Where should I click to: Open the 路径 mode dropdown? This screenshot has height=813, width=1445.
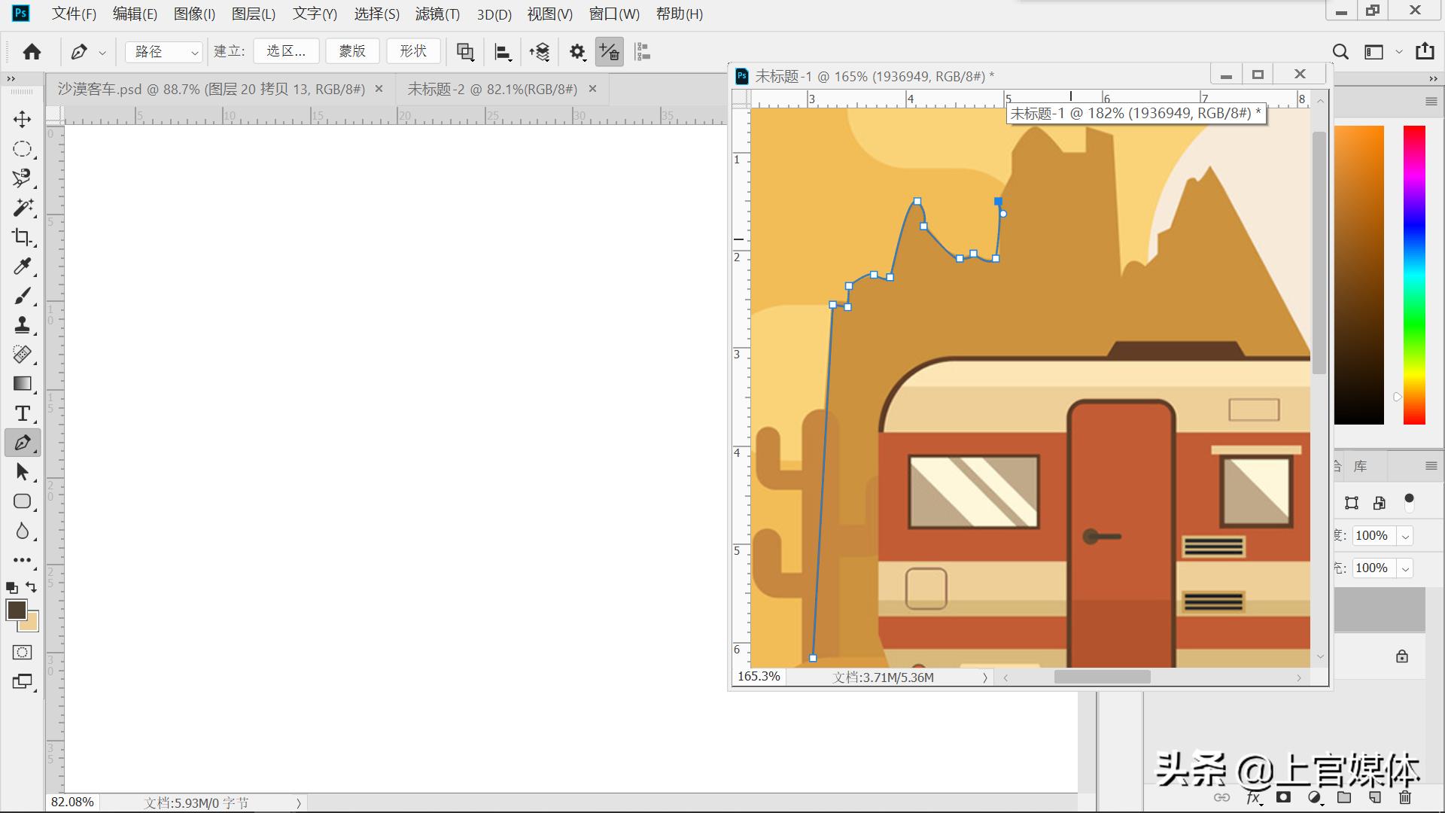(164, 51)
